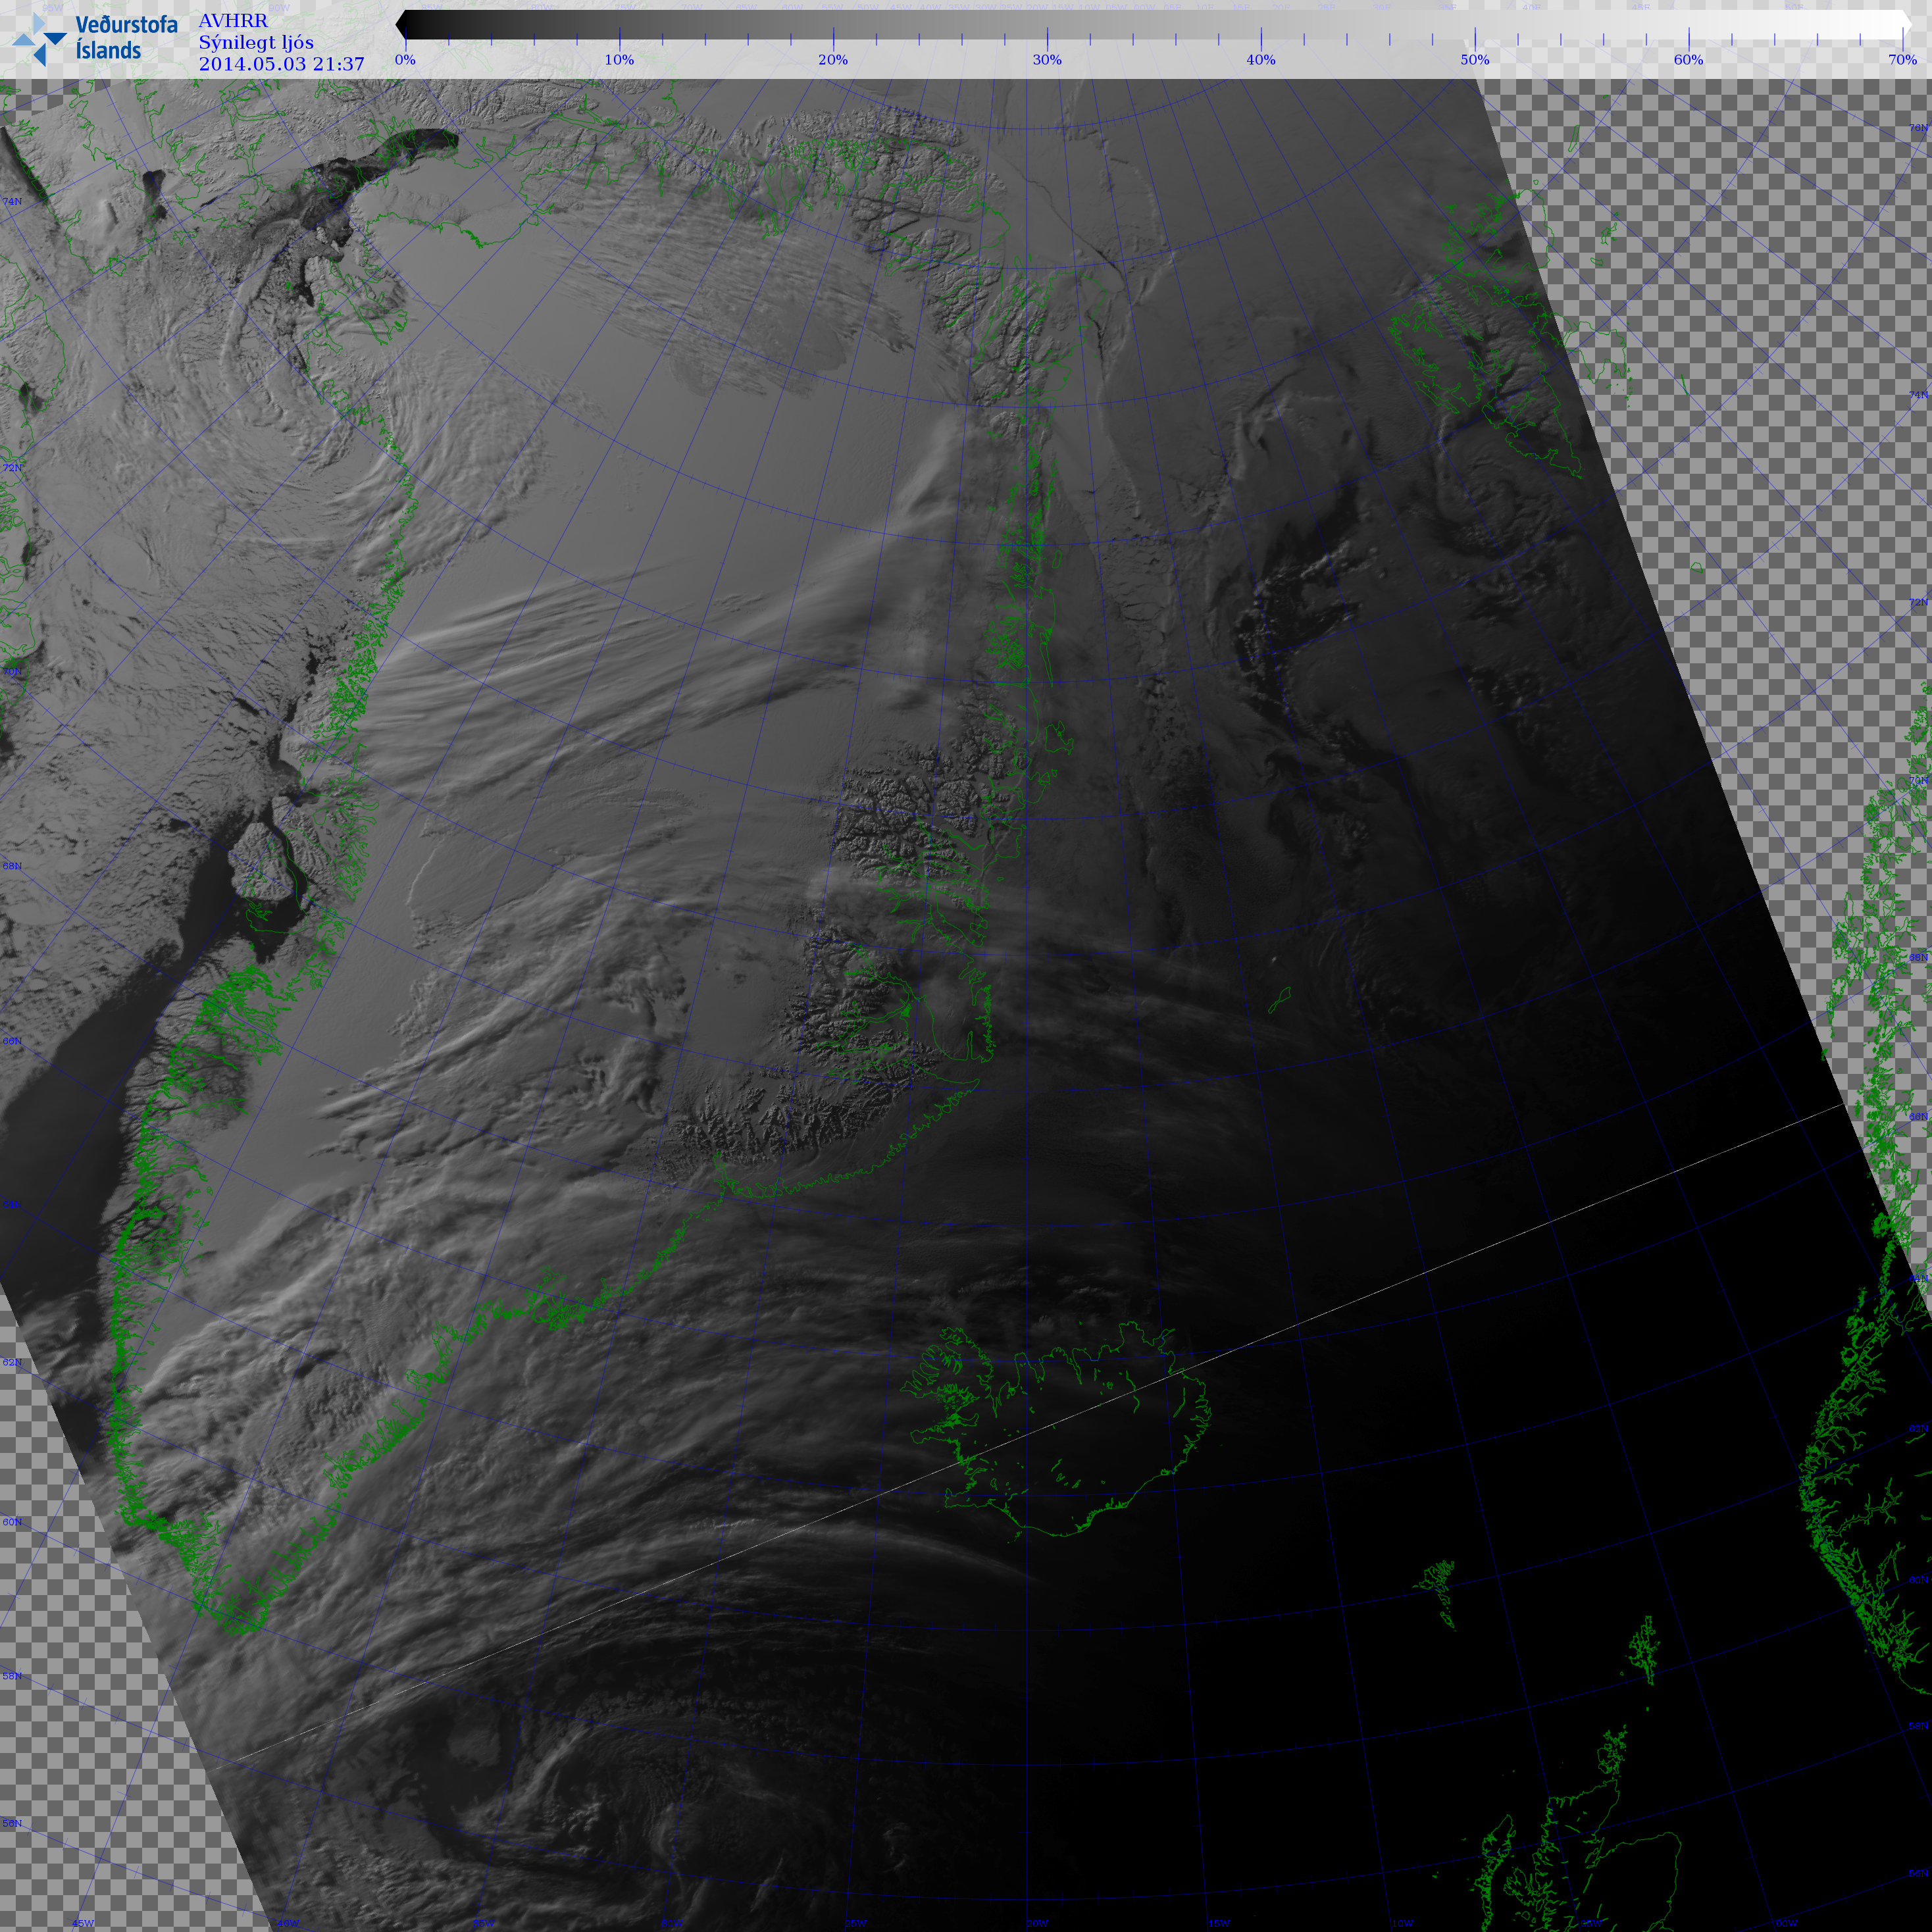Click the Veðurstofa Íslands logo icon
The image size is (1932, 1932).
pos(40,40)
